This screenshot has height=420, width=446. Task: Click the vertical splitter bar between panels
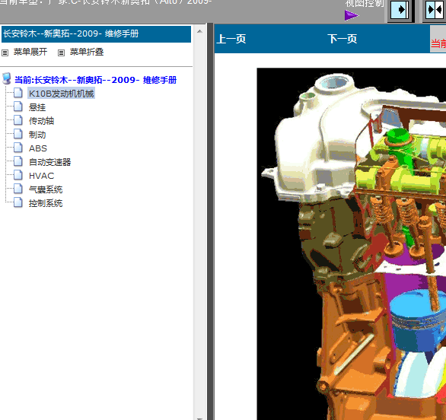211,222
